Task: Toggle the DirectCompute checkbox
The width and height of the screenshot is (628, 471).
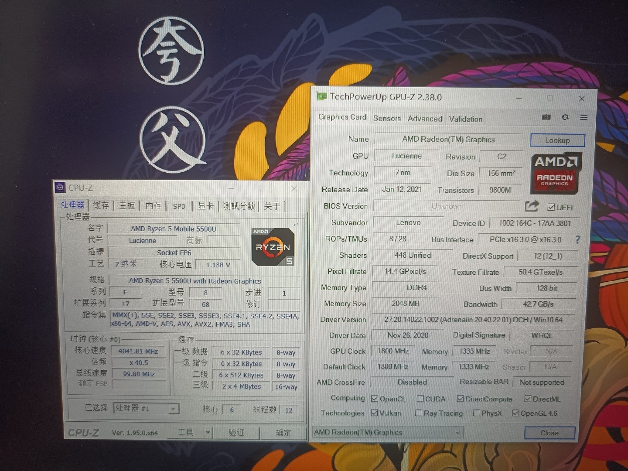Action: click(x=460, y=399)
